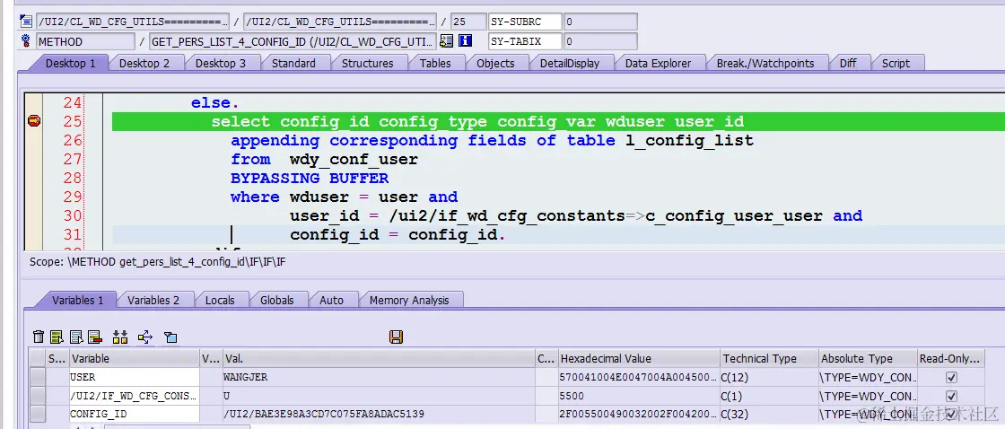Select the row selector of CONFIG_ID variable
The width and height of the screenshot is (1005, 429).
38,414
